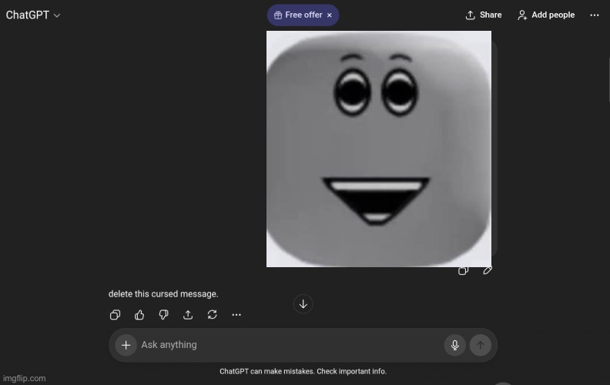610x385 pixels.
Task: Regenerate the response
Action: pyautogui.click(x=212, y=315)
